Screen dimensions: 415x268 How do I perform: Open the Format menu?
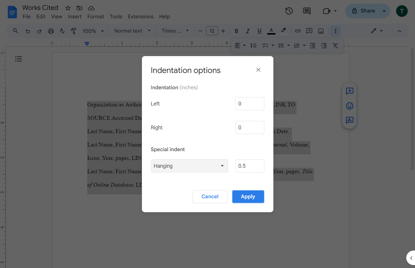coord(96,17)
